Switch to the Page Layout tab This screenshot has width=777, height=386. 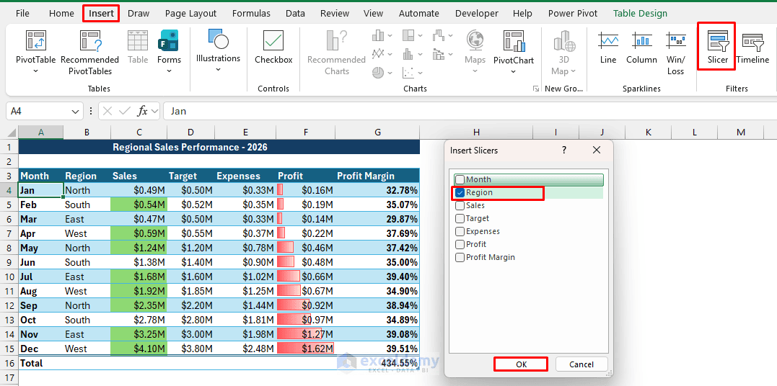click(190, 14)
